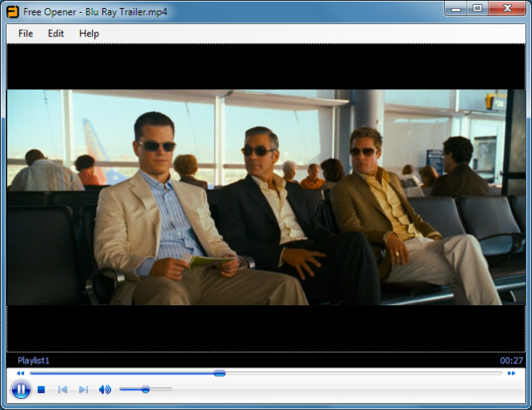Image resolution: width=532 pixels, height=410 pixels.
Task: Mute audio with the speaker icon
Action: pos(105,390)
